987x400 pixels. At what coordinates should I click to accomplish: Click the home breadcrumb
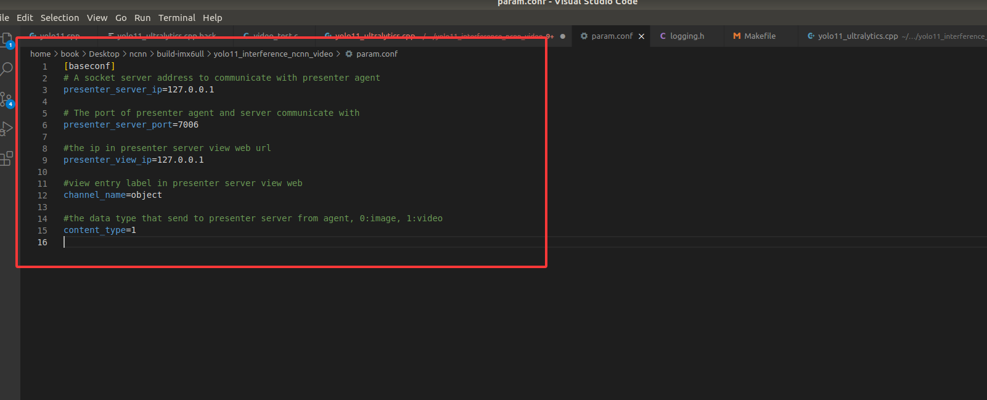(x=40, y=54)
